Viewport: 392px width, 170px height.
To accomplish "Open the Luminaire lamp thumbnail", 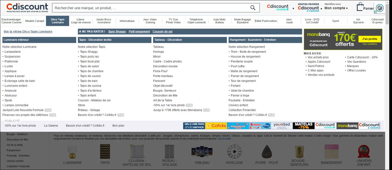I will pyautogui.click(x=72, y=152).
